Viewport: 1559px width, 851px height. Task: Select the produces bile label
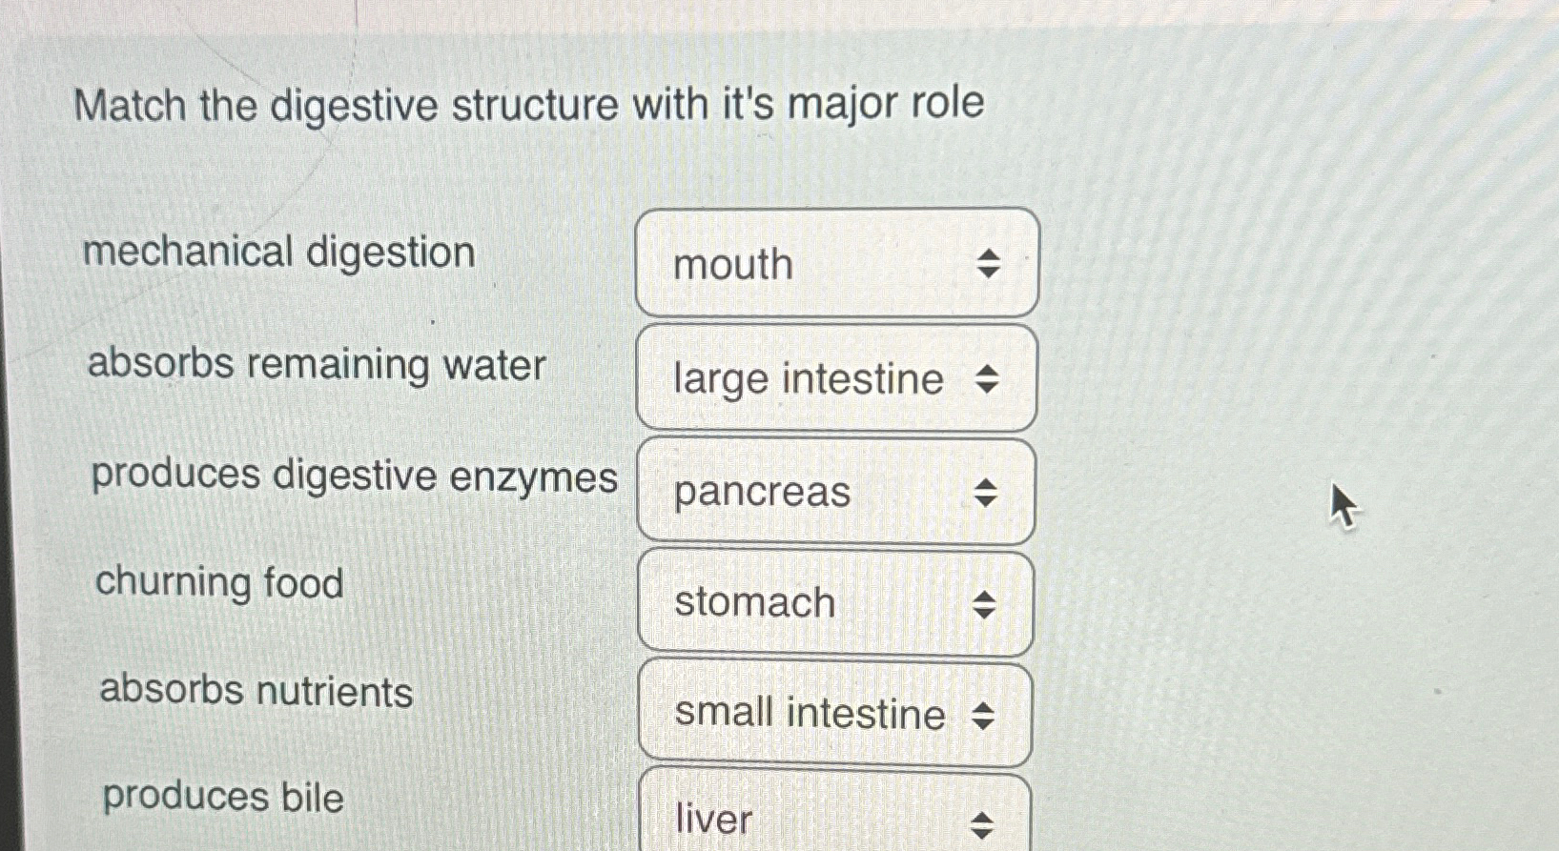click(x=224, y=799)
